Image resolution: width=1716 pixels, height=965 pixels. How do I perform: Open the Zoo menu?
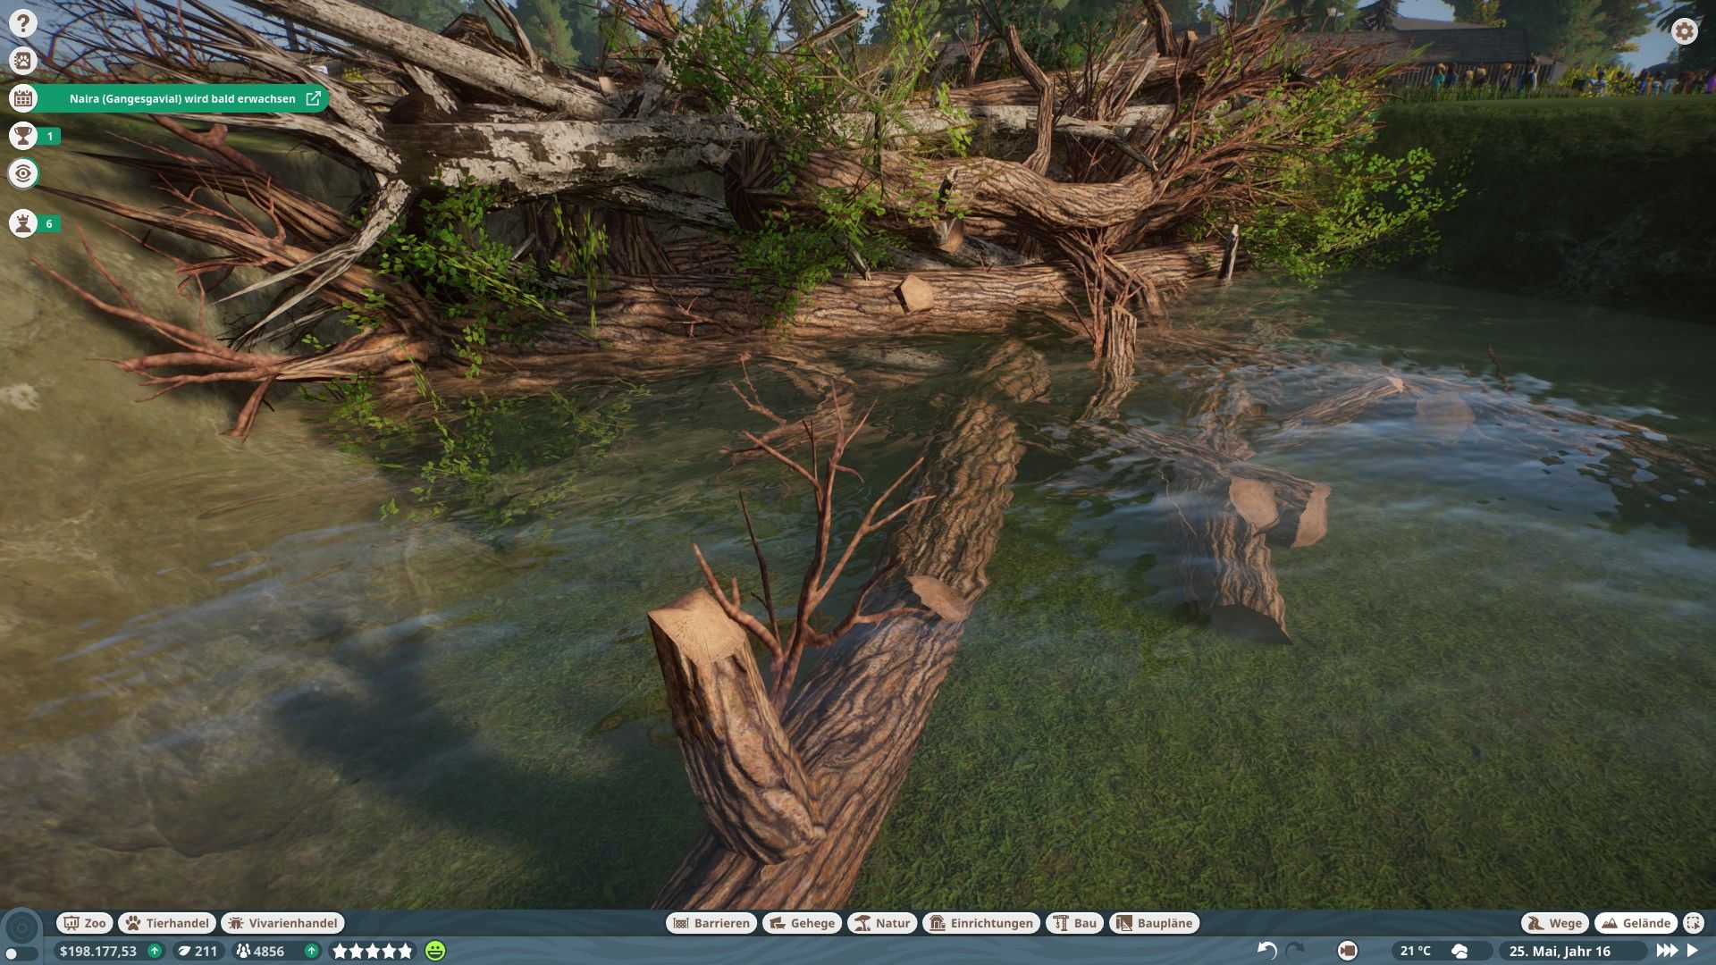[x=84, y=923]
